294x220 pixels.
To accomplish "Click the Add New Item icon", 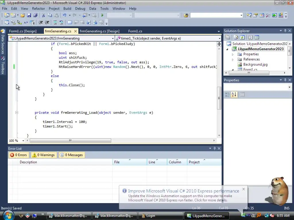I will (13, 15).
